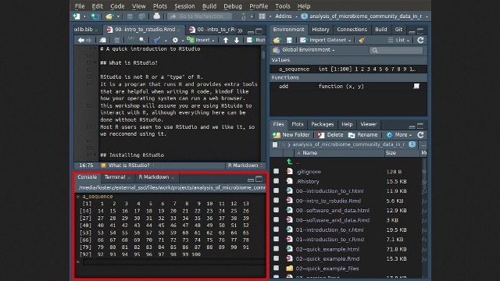Open the project name dropdown
This screenshot has height=281, width=500.
(x=365, y=16)
